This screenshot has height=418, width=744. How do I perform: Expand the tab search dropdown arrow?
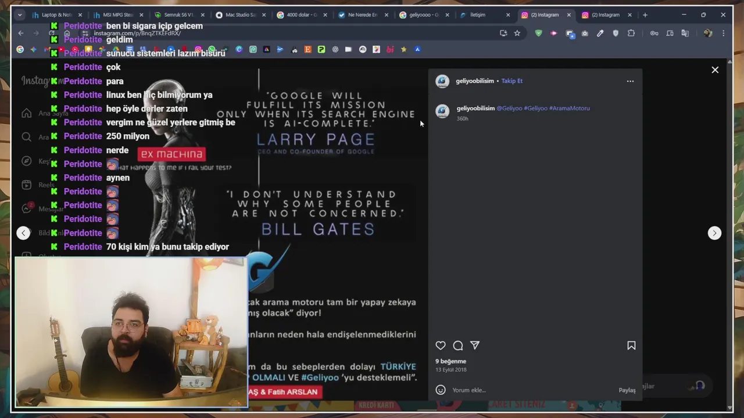[20, 15]
